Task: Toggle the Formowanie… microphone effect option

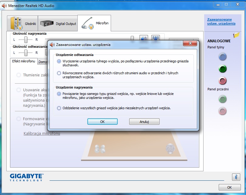Action: 19,119
